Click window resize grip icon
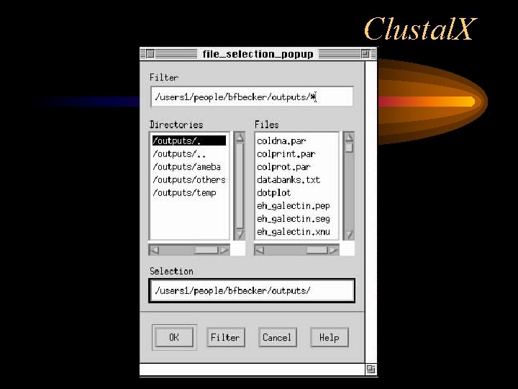Viewport: 518px width, 389px height. coord(371,369)
